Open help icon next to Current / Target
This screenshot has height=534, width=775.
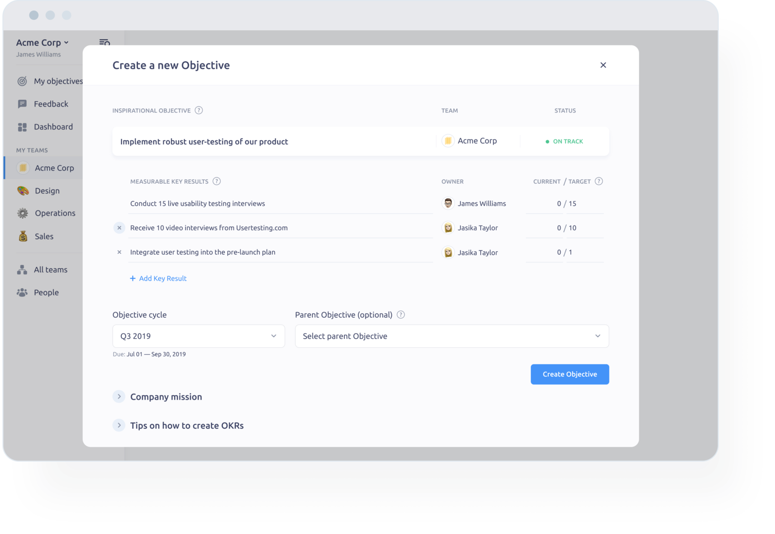[599, 181]
